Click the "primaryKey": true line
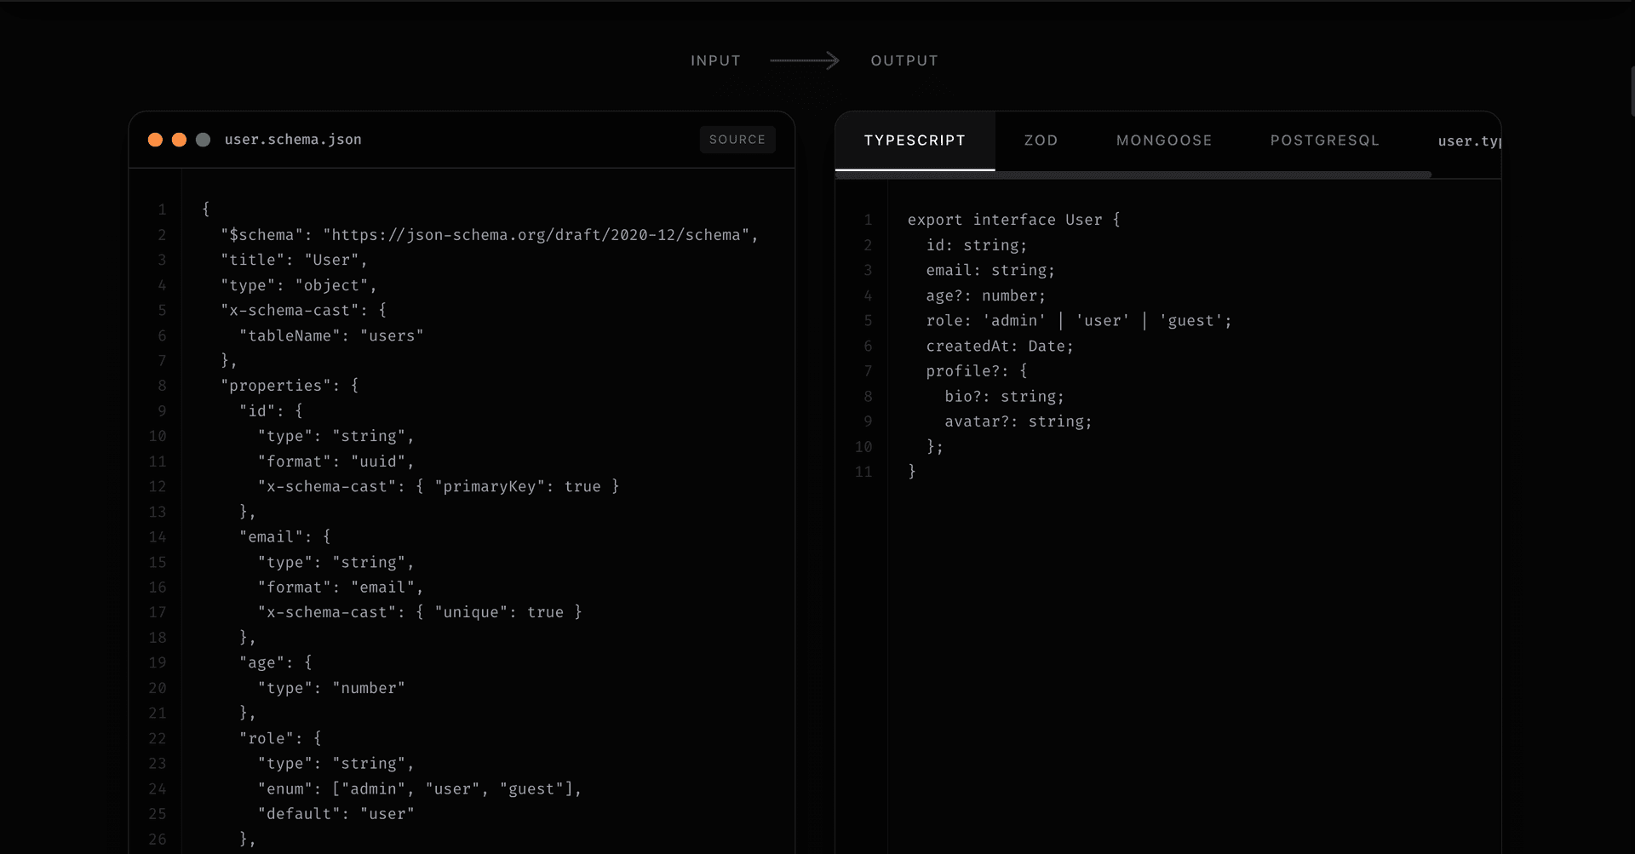Screen dimensions: 1635x854 pyautogui.click(x=439, y=486)
